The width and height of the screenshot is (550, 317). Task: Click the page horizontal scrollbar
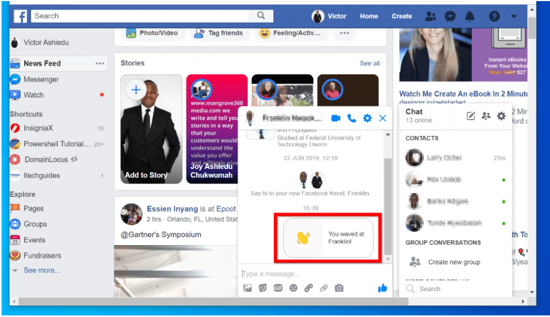click(x=213, y=301)
